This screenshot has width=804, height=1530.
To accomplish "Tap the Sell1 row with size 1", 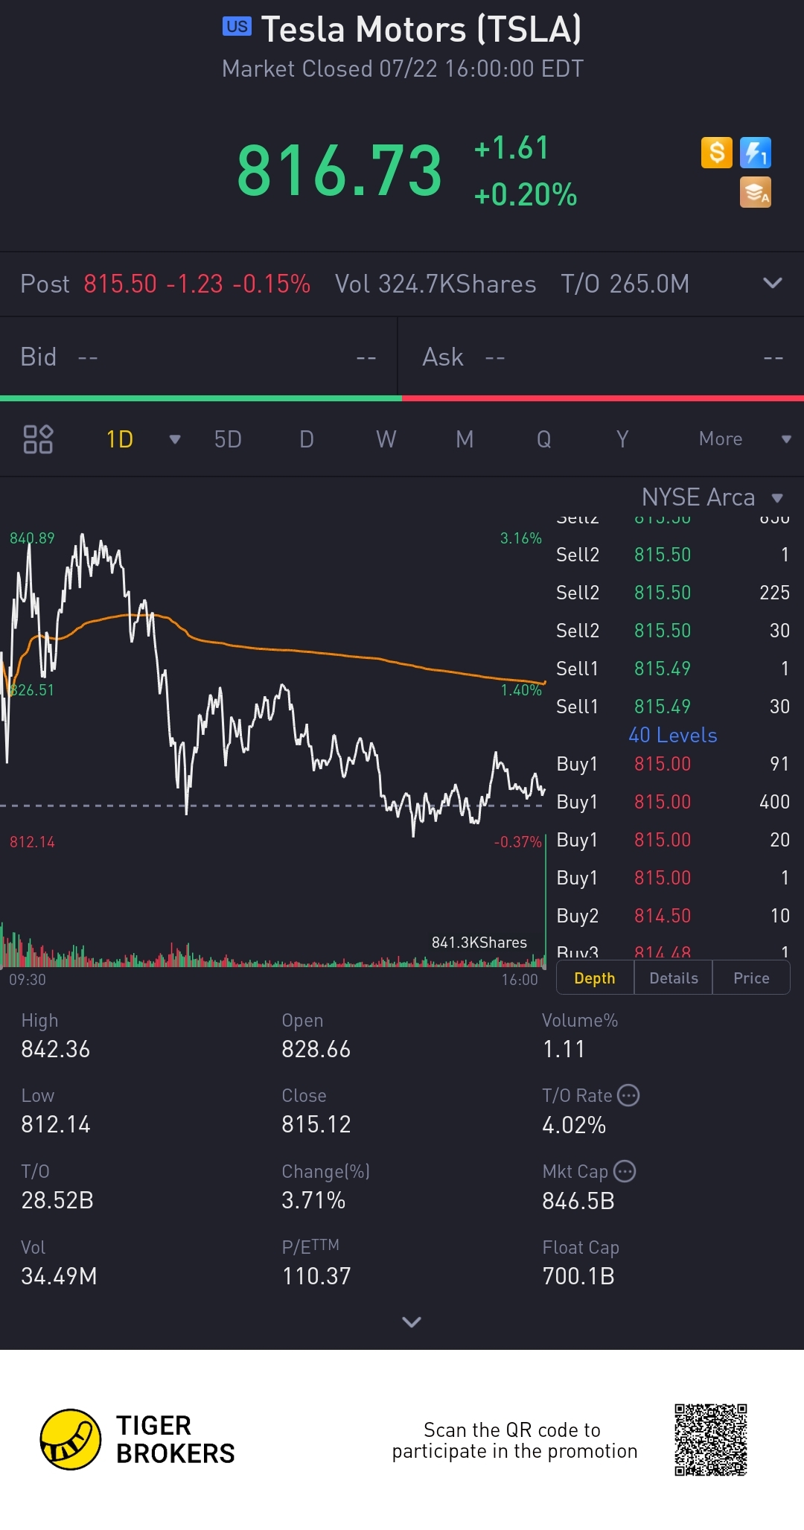I will click(673, 669).
